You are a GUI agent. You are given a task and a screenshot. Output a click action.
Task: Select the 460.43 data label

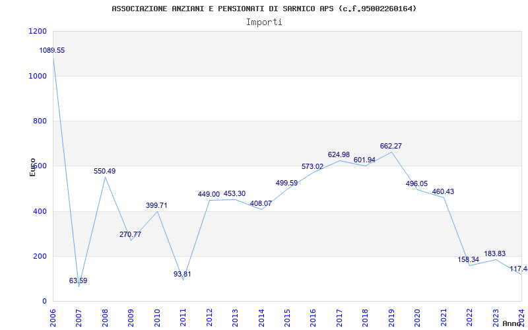(443, 191)
